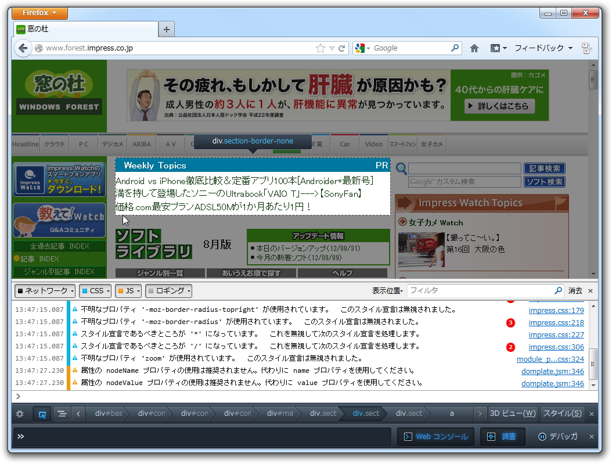This screenshot has height=464, width=612.
Task: Open the inspector settings gear icon
Action: [x=19, y=413]
